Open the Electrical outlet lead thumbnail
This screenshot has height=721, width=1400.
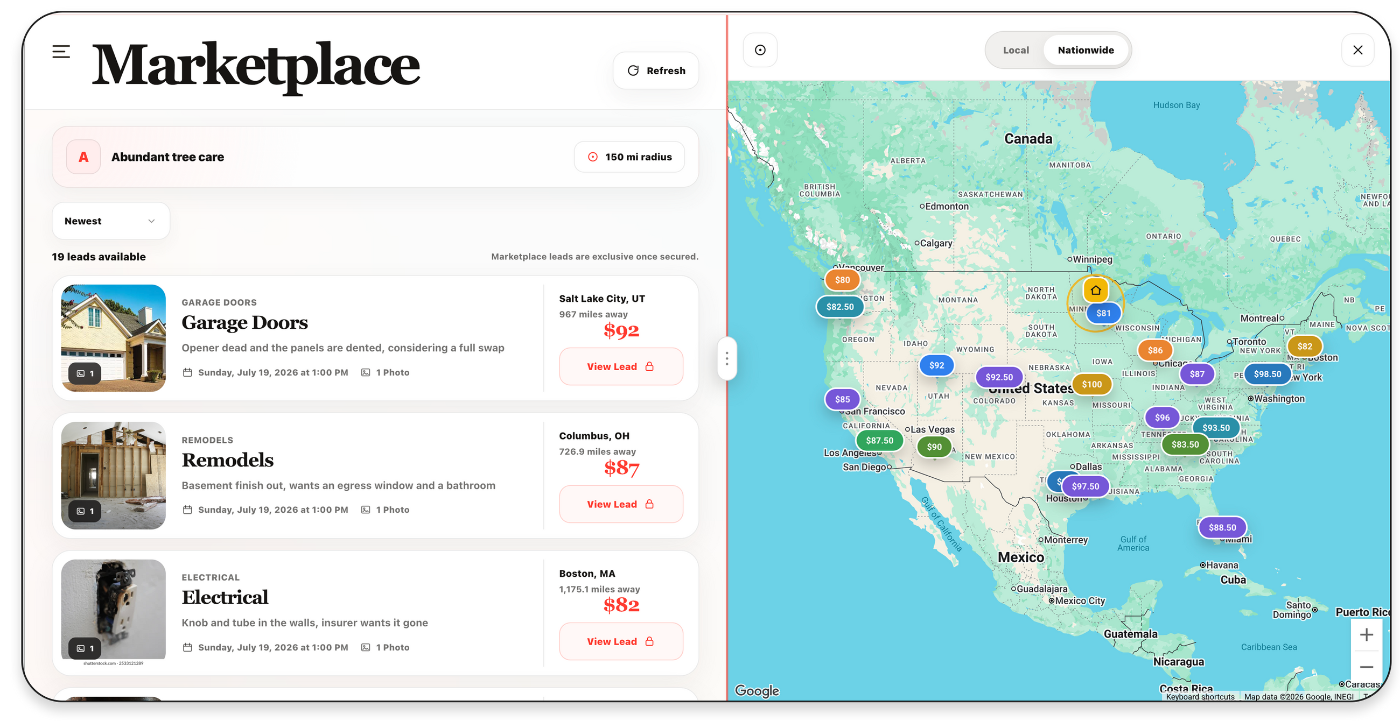point(113,612)
